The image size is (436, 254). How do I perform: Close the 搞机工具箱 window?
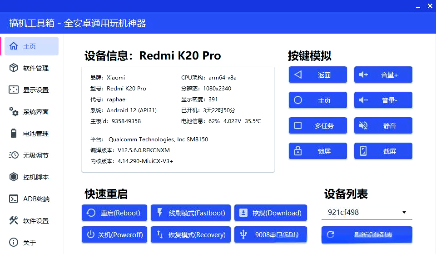pos(430,6)
